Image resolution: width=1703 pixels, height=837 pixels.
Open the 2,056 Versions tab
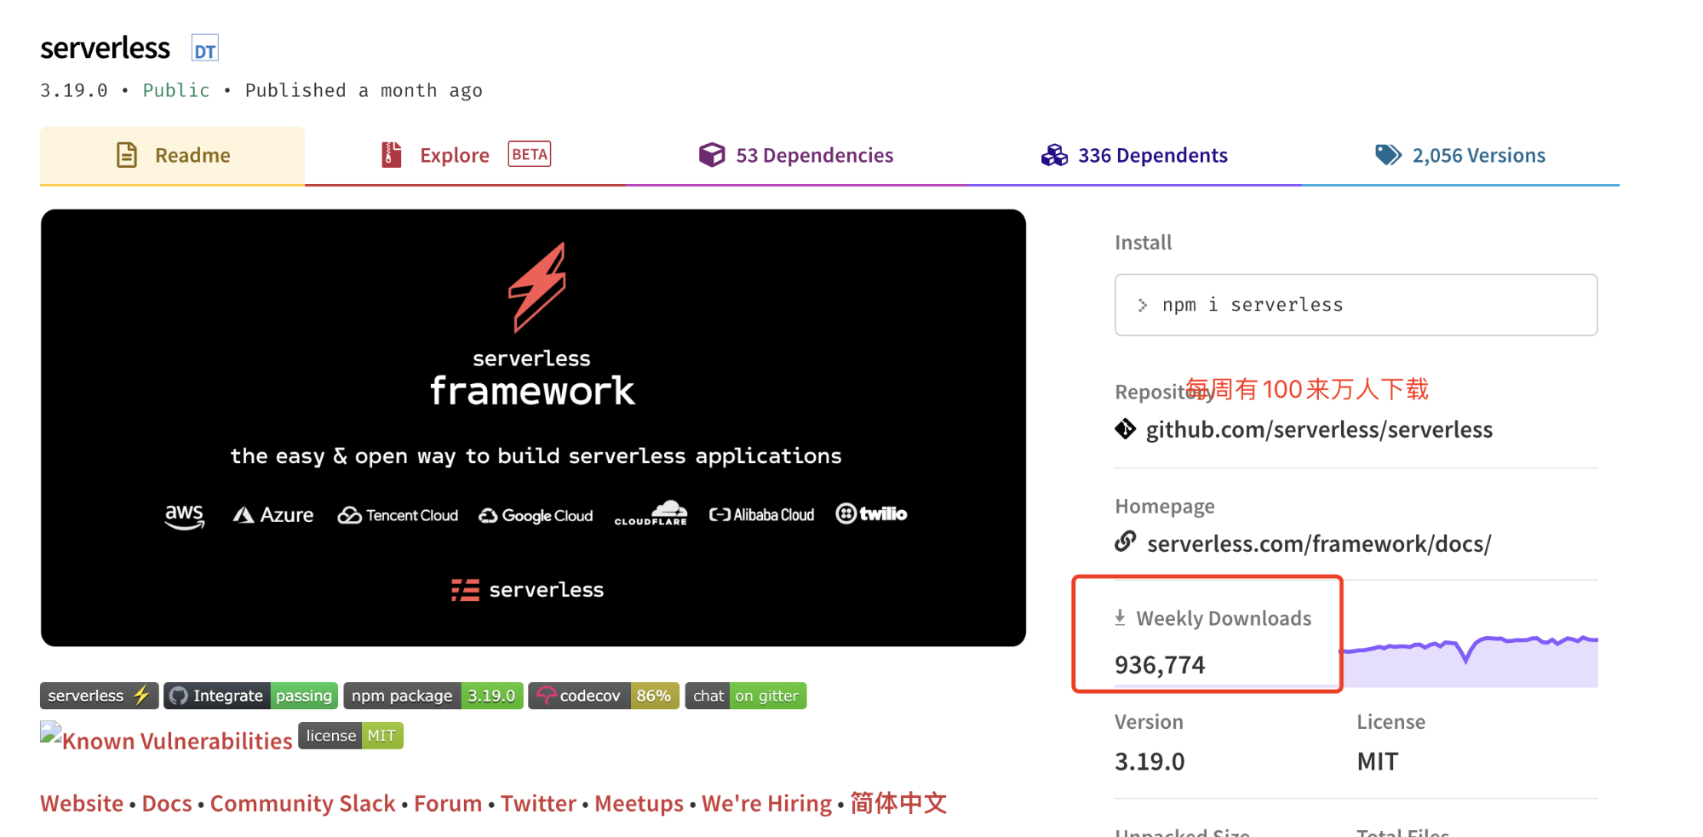(1460, 155)
